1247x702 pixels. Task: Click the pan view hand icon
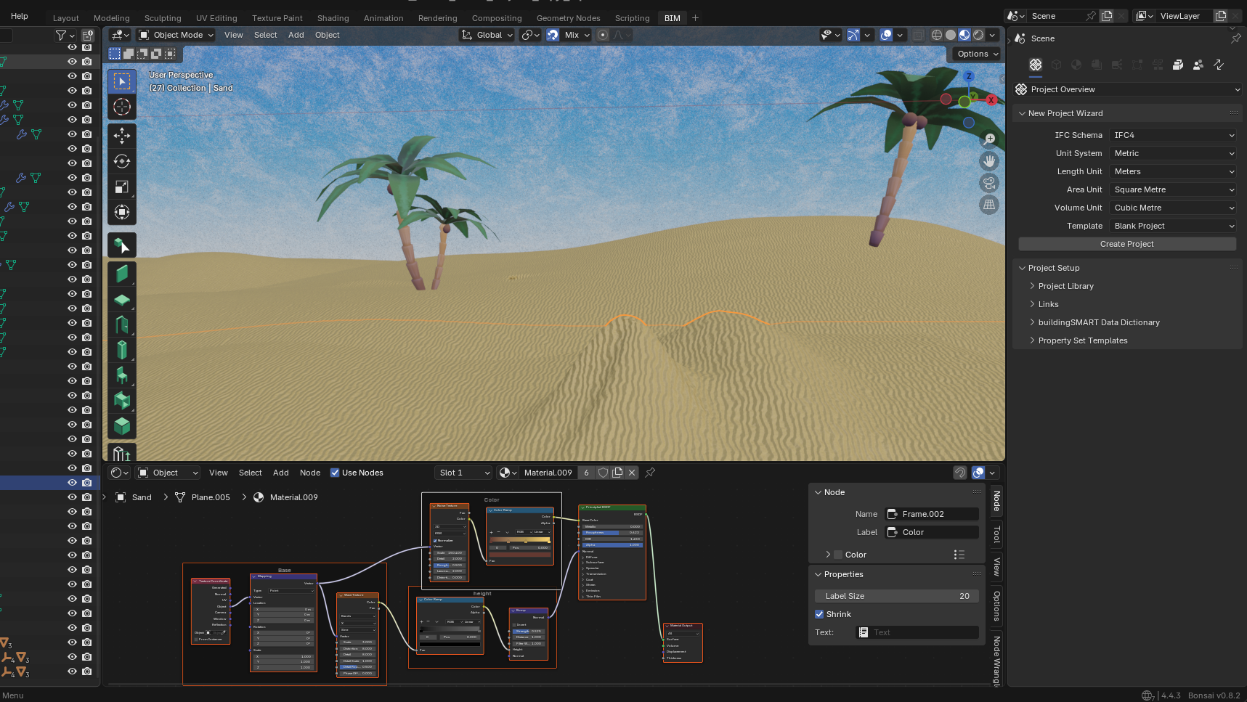click(x=989, y=161)
